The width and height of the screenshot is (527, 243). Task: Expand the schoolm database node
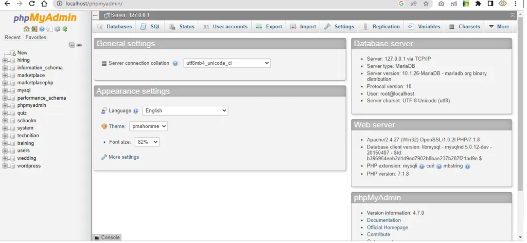click(x=5, y=121)
